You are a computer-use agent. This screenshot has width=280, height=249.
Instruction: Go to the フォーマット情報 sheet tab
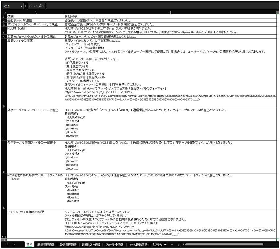click(114, 245)
